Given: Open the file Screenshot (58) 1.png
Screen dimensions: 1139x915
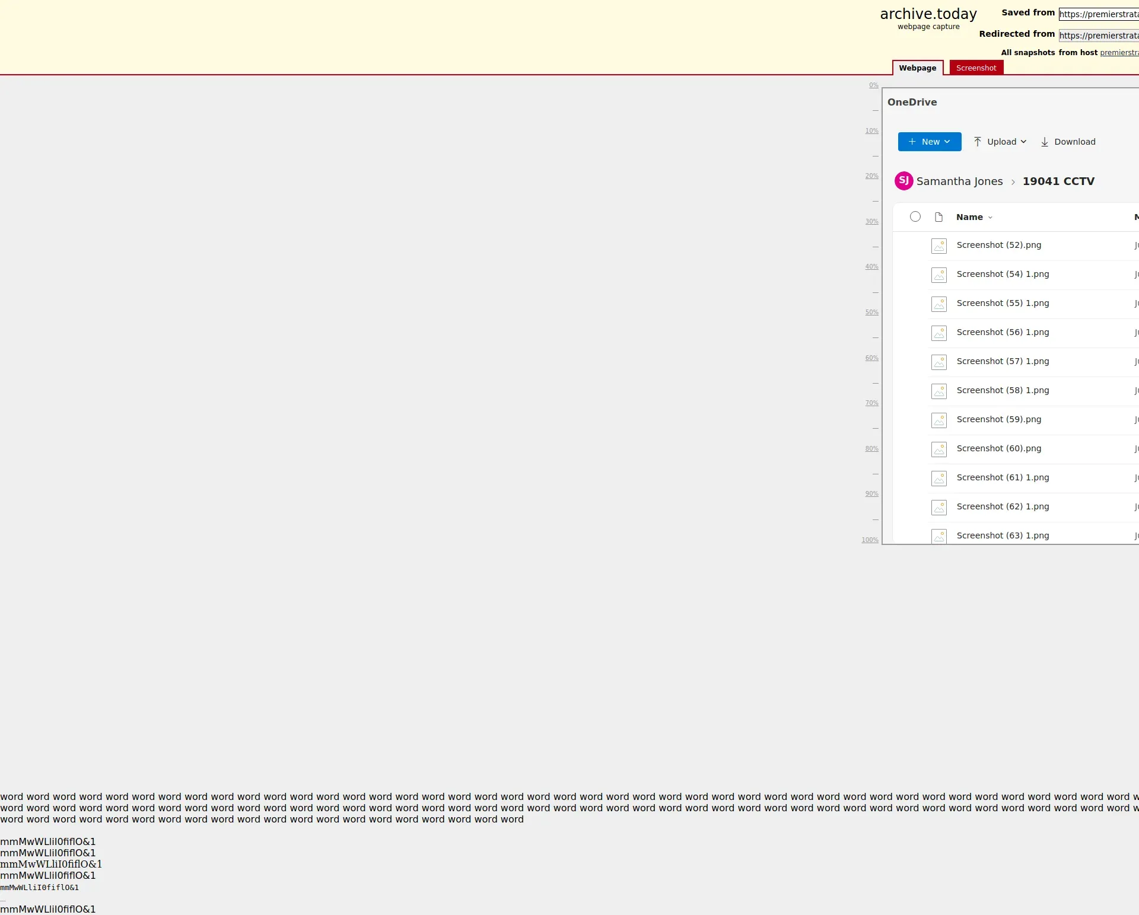Looking at the screenshot, I should tap(1003, 390).
